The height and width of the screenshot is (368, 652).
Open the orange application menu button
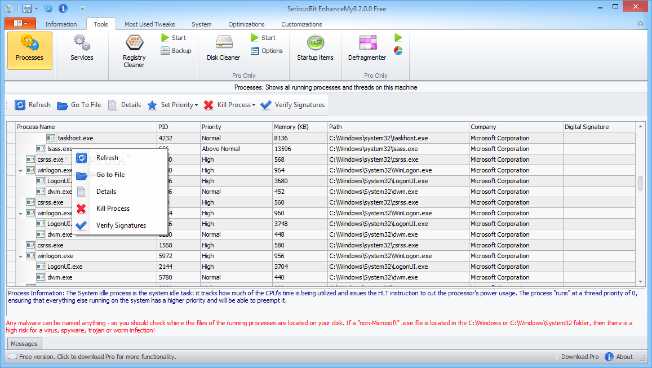tap(20, 24)
